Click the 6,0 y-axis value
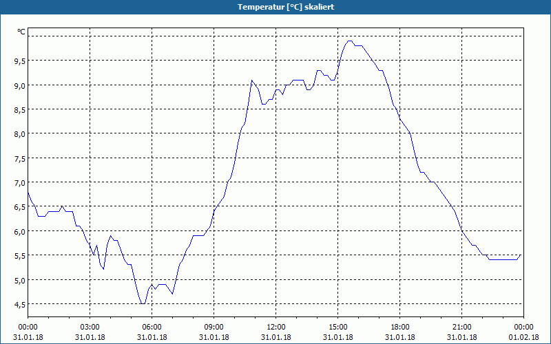Image resolution: width=551 pixels, height=344 pixels. pyautogui.click(x=19, y=232)
